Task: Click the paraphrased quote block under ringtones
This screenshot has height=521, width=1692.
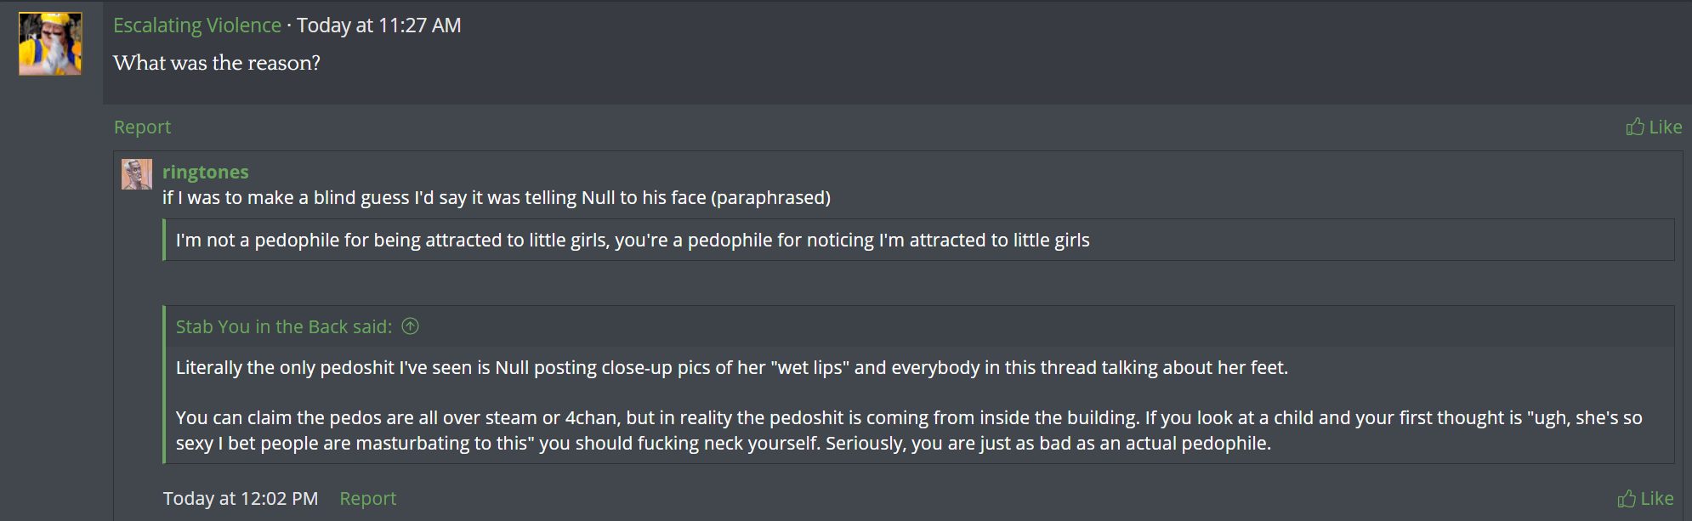Action: (632, 240)
